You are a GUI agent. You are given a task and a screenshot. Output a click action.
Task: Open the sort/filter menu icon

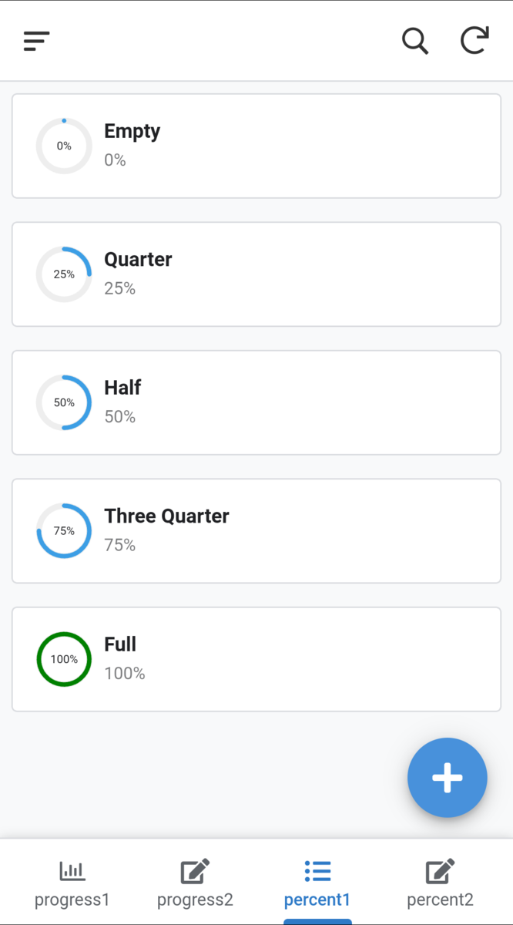[36, 41]
